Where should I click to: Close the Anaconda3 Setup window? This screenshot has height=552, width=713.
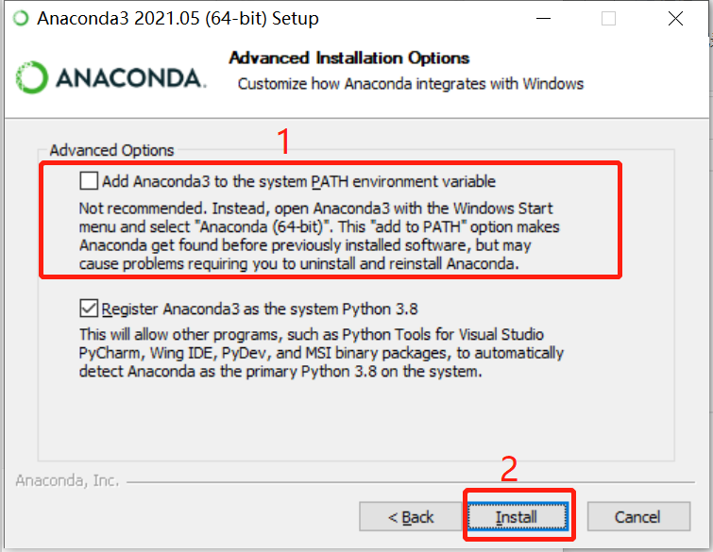[x=675, y=19]
